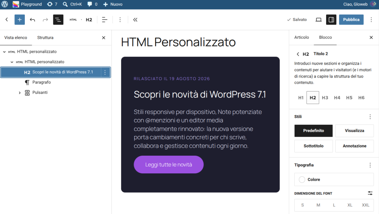This screenshot has width=379, height=214.
Task: Click the Leggi tutte le novità button
Action: pos(169,165)
